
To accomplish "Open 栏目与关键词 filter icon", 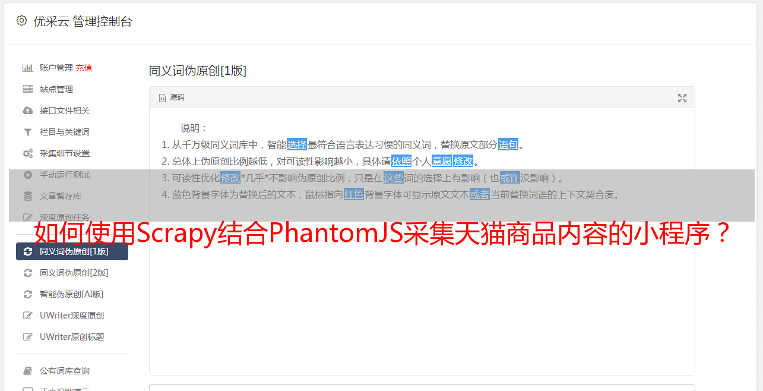I will 27,132.
